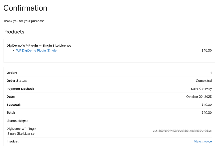The image size is (218, 146).
Task: Click the 'Order Status:' label
Action: click(17, 81)
